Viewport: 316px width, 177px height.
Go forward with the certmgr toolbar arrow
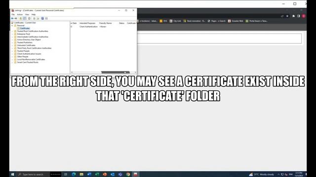click(16, 19)
